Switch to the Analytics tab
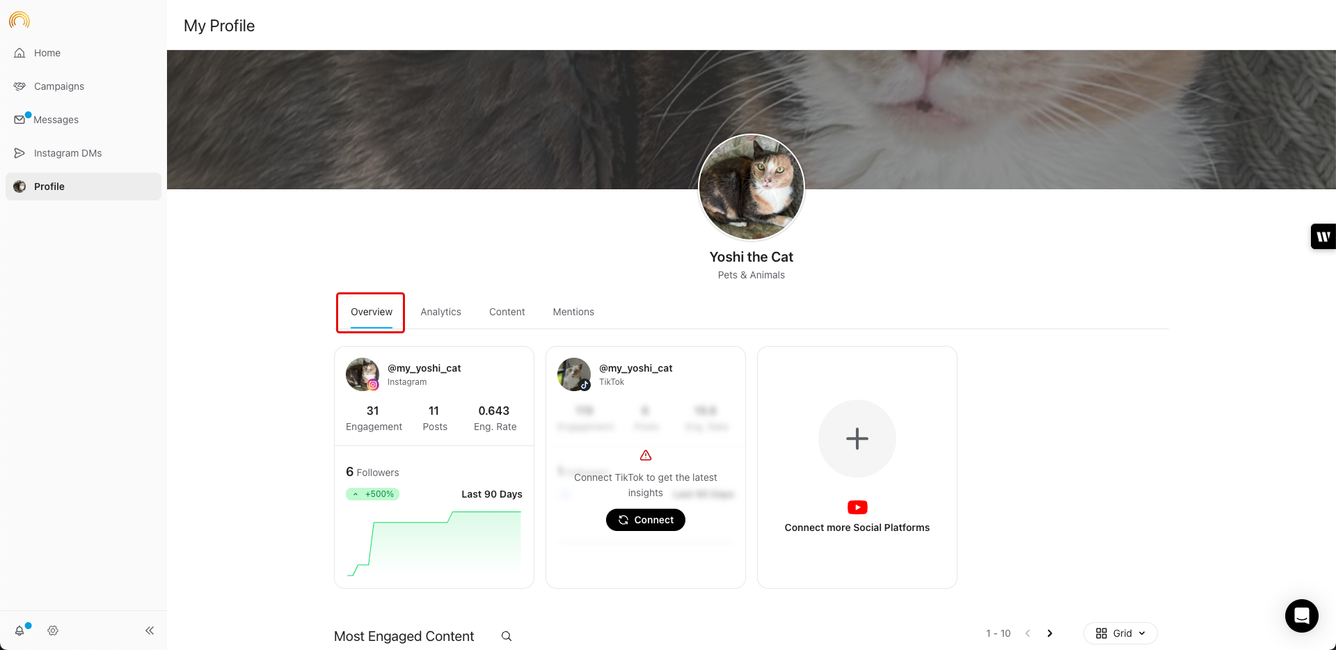Viewport: 1336px width, 650px height. pyautogui.click(x=440, y=312)
